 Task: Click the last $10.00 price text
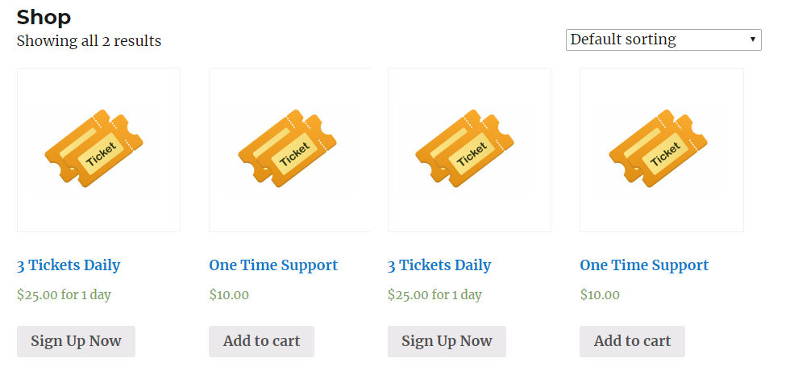[600, 295]
